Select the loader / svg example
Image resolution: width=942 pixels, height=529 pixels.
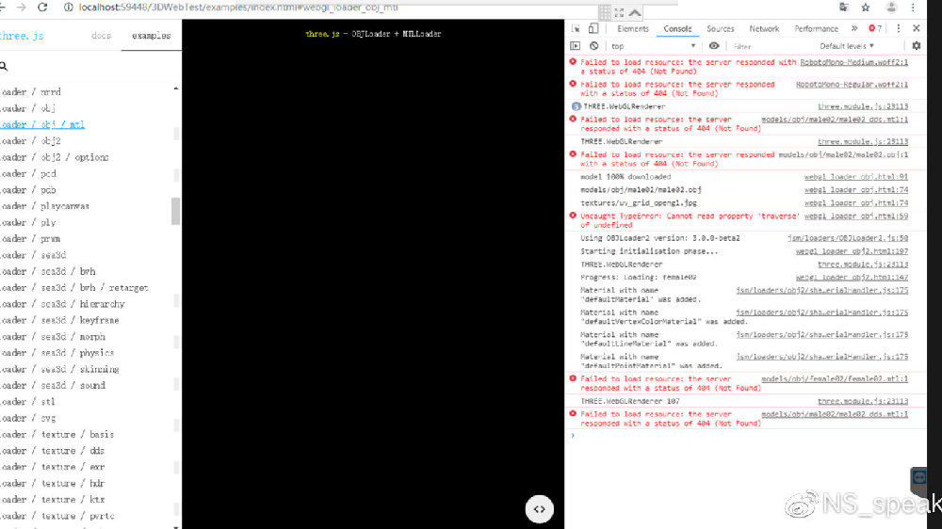coord(27,418)
